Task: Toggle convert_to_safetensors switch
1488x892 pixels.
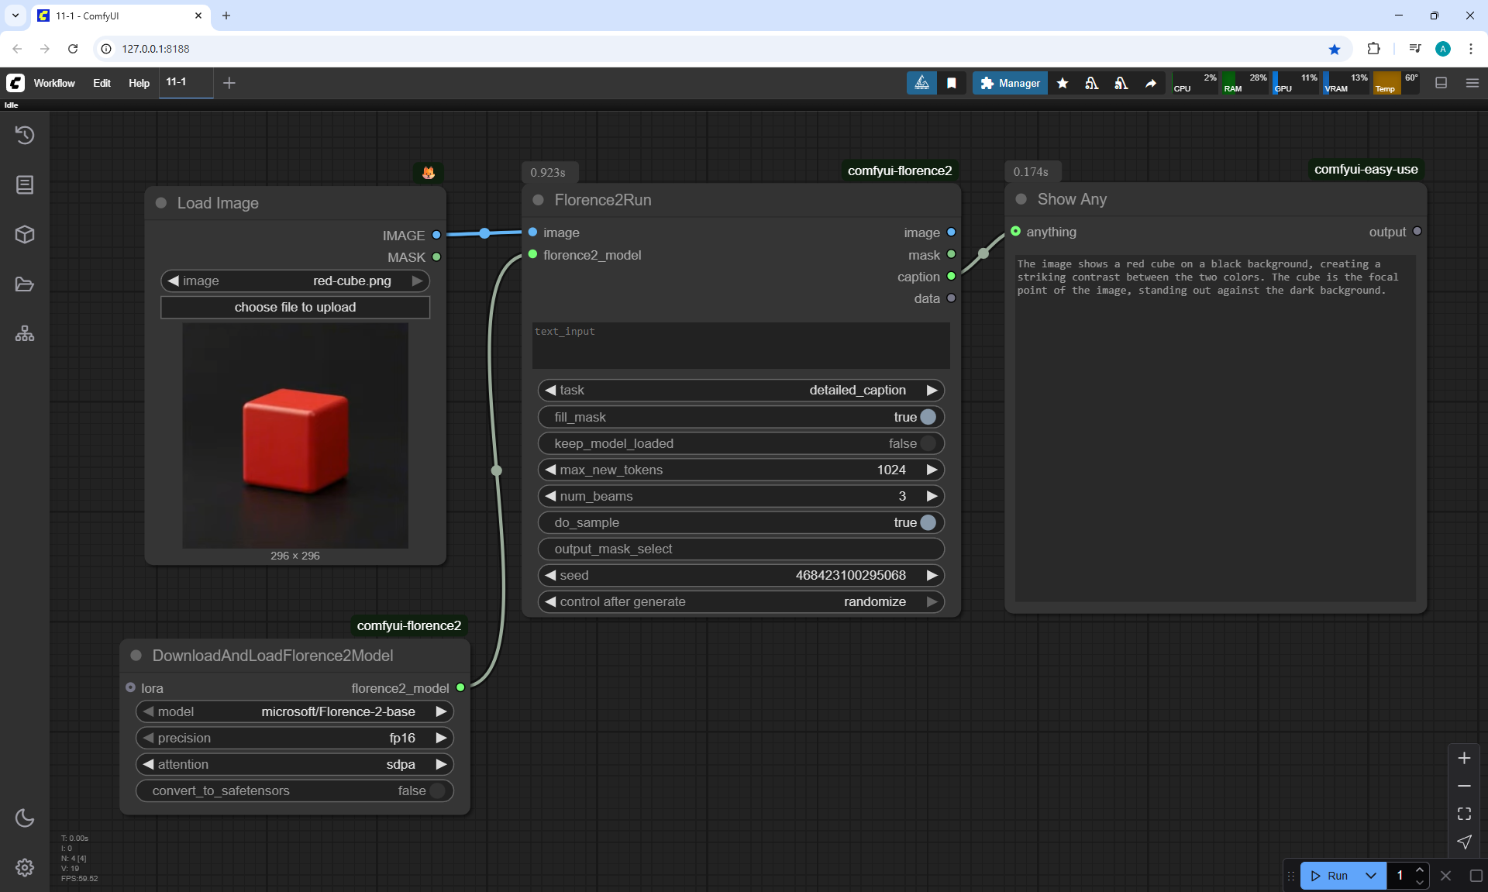Action: pyautogui.click(x=437, y=790)
